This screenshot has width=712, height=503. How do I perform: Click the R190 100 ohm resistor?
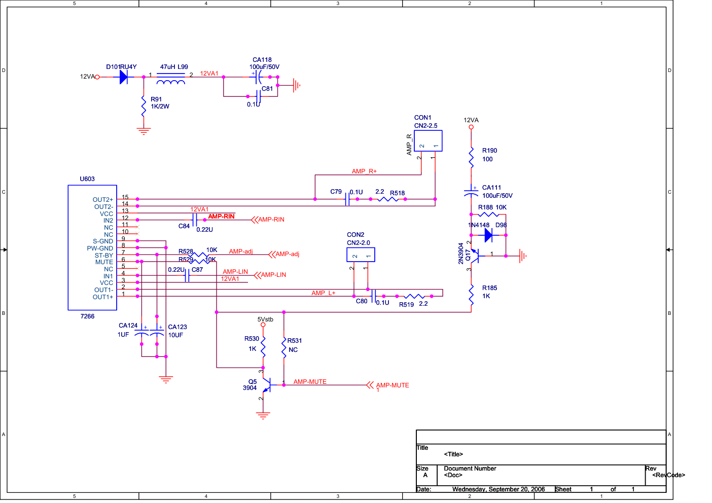point(471,157)
